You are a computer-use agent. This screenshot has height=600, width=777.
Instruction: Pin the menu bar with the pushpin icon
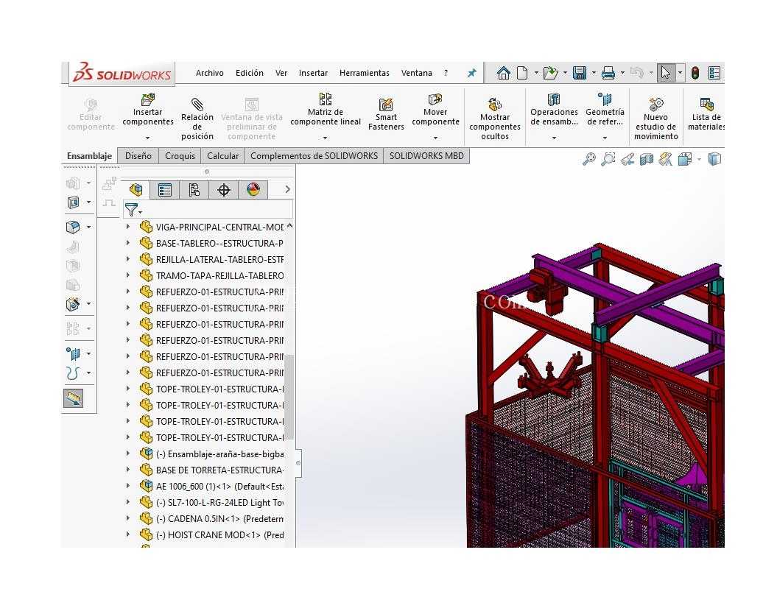click(x=472, y=74)
